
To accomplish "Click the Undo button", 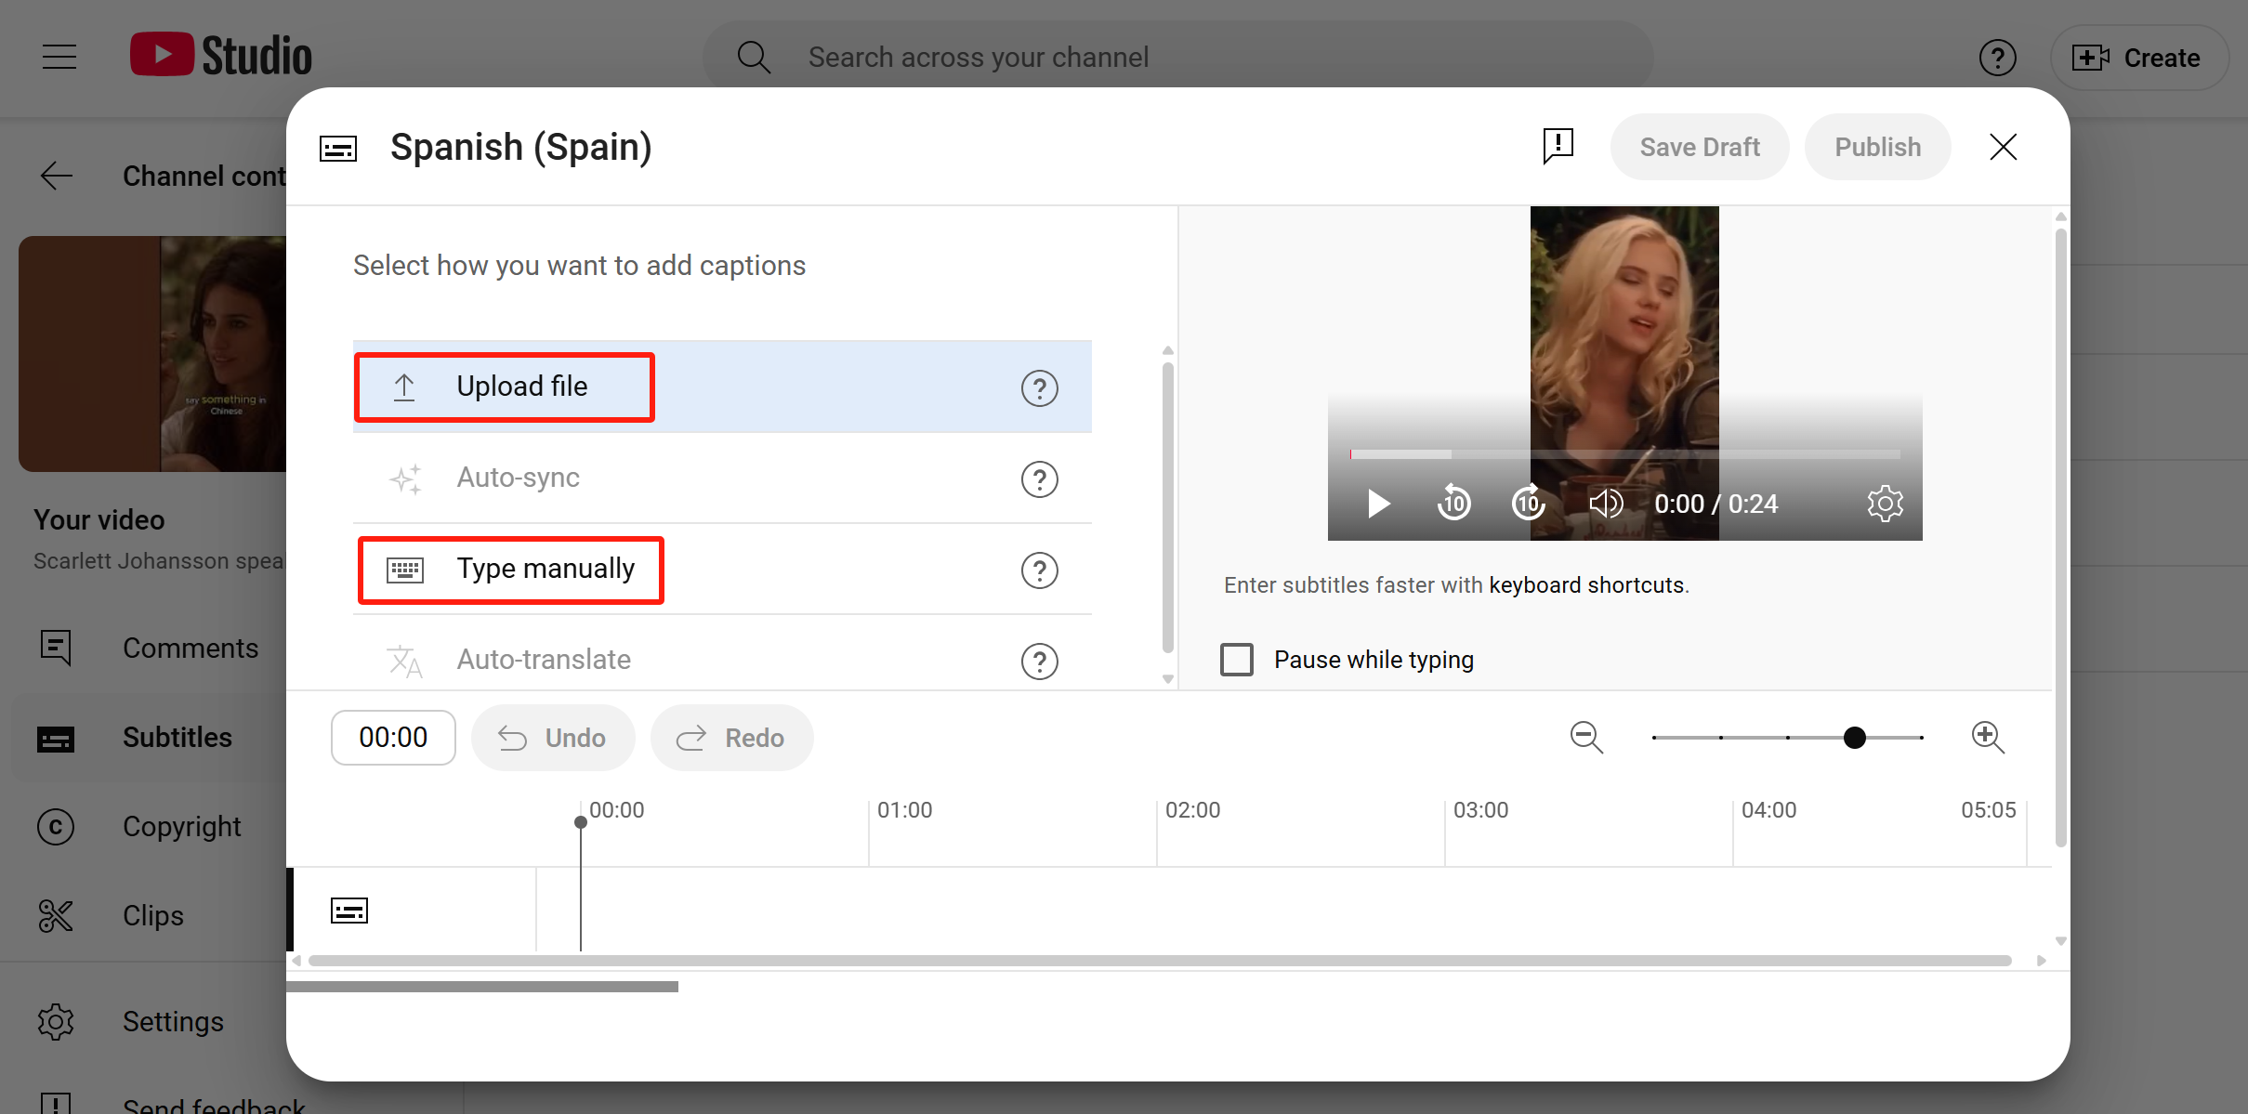I will [x=553, y=738].
